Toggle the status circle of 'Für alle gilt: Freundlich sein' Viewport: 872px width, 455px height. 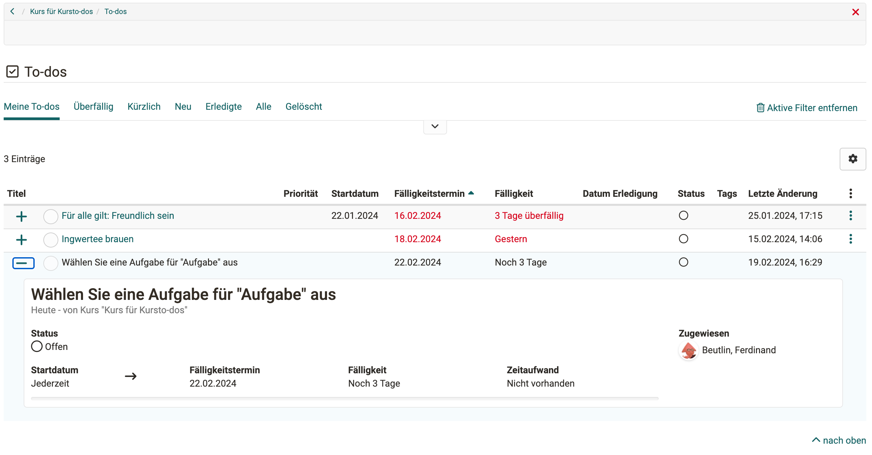pyautogui.click(x=684, y=215)
